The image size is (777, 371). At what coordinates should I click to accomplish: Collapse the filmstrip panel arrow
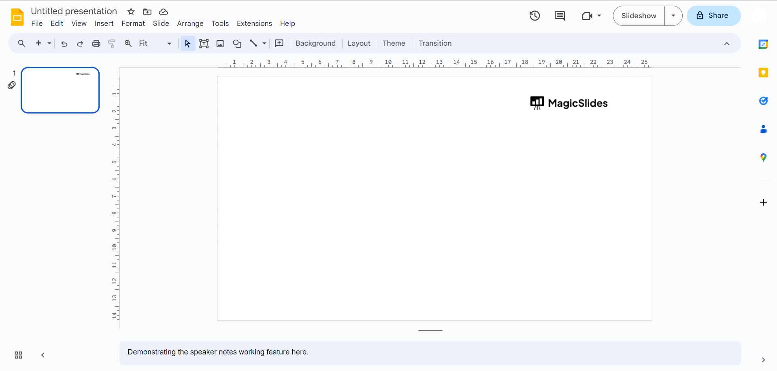43,355
